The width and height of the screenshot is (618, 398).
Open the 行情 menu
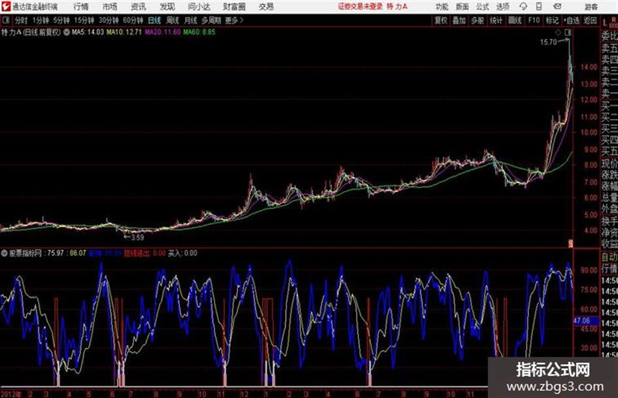[81, 7]
